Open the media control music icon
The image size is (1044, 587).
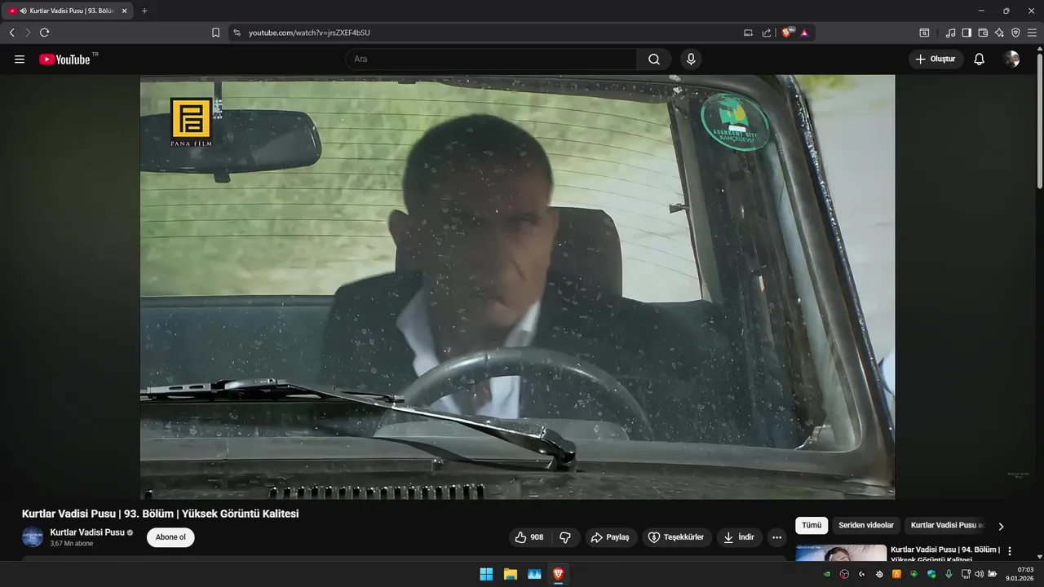(x=950, y=33)
